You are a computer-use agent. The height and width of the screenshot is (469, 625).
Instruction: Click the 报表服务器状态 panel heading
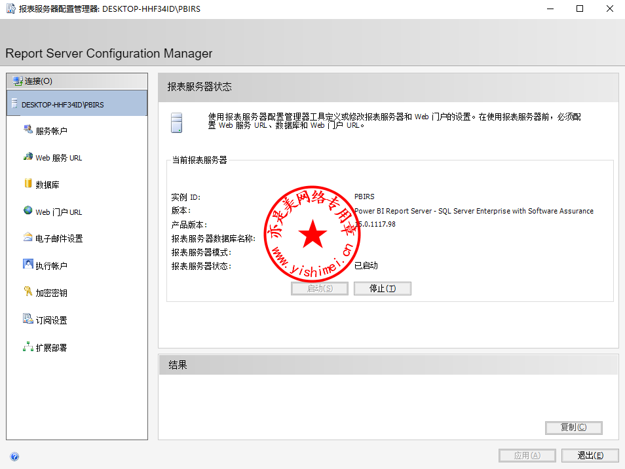click(199, 87)
